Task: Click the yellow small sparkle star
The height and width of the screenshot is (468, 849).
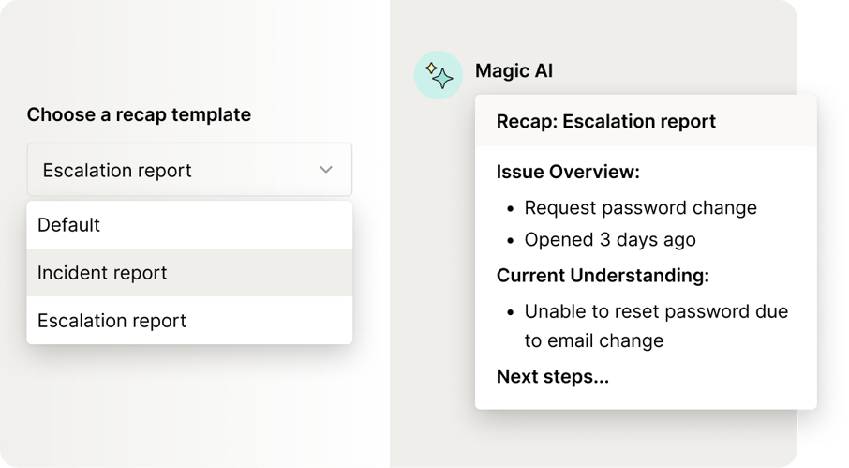Action: [x=431, y=68]
